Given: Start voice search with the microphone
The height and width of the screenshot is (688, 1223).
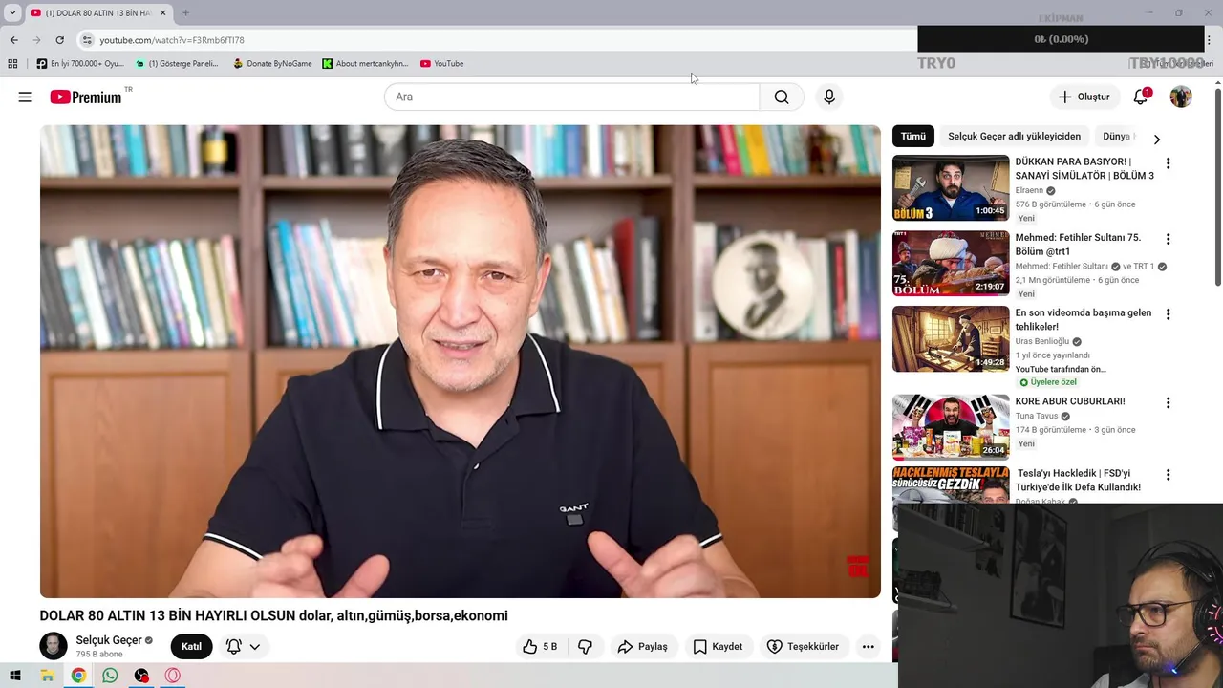Looking at the screenshot, I should [829, 97].
